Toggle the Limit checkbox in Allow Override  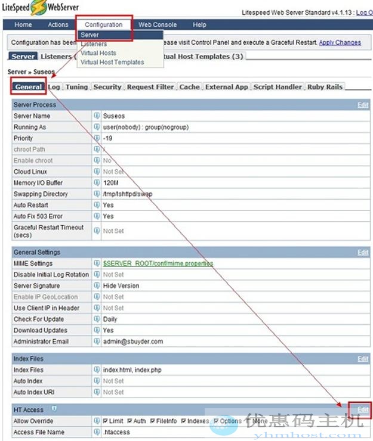[106, 421]
